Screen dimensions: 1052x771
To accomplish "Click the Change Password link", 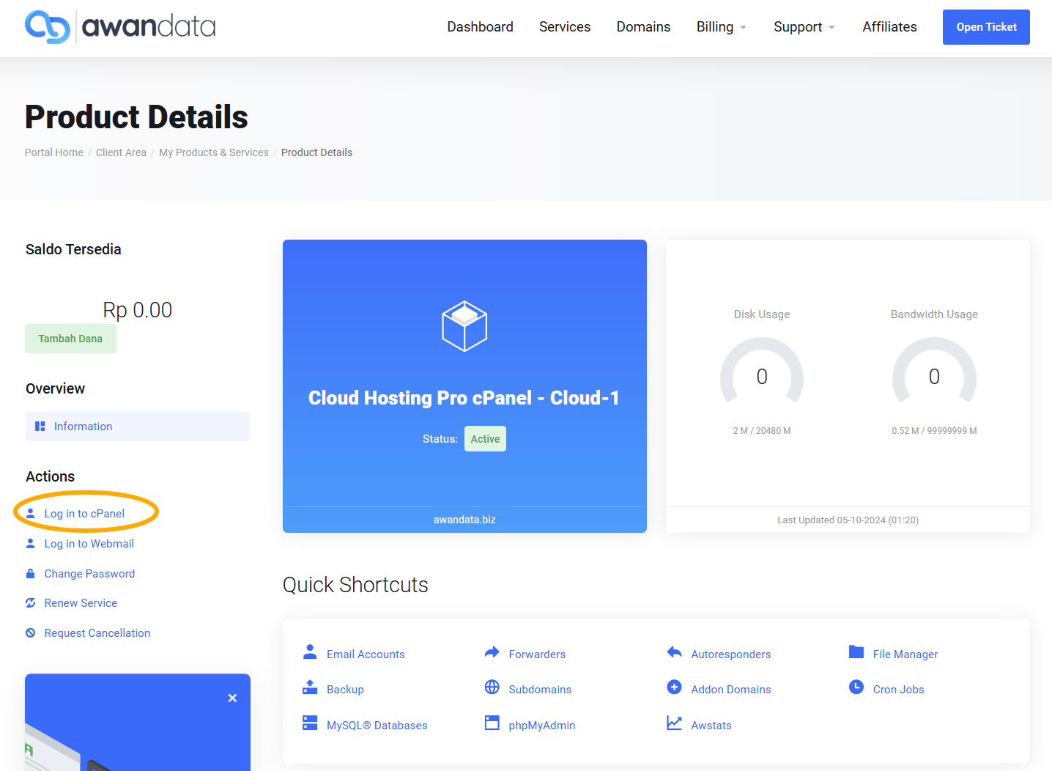I will 89,574.
